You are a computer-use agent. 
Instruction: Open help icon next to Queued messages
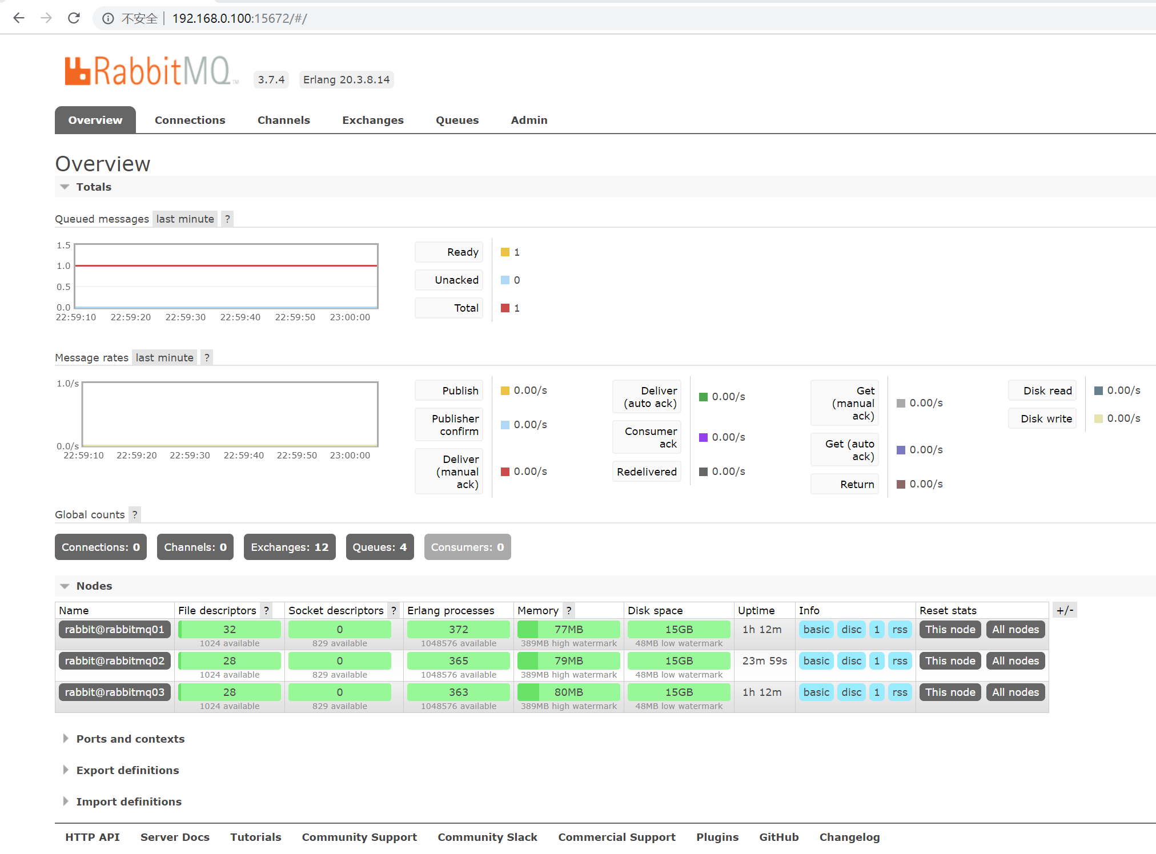pyautogui.click(x=227, y=219)
